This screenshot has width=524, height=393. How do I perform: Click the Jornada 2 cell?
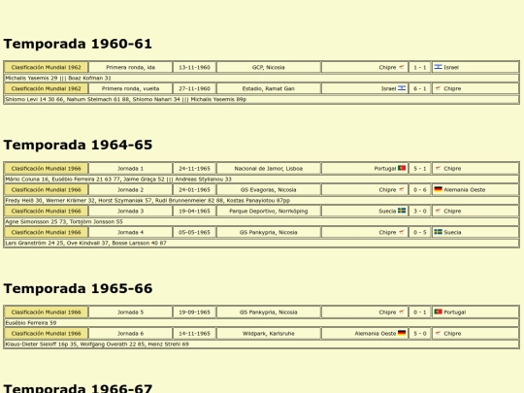131,190
